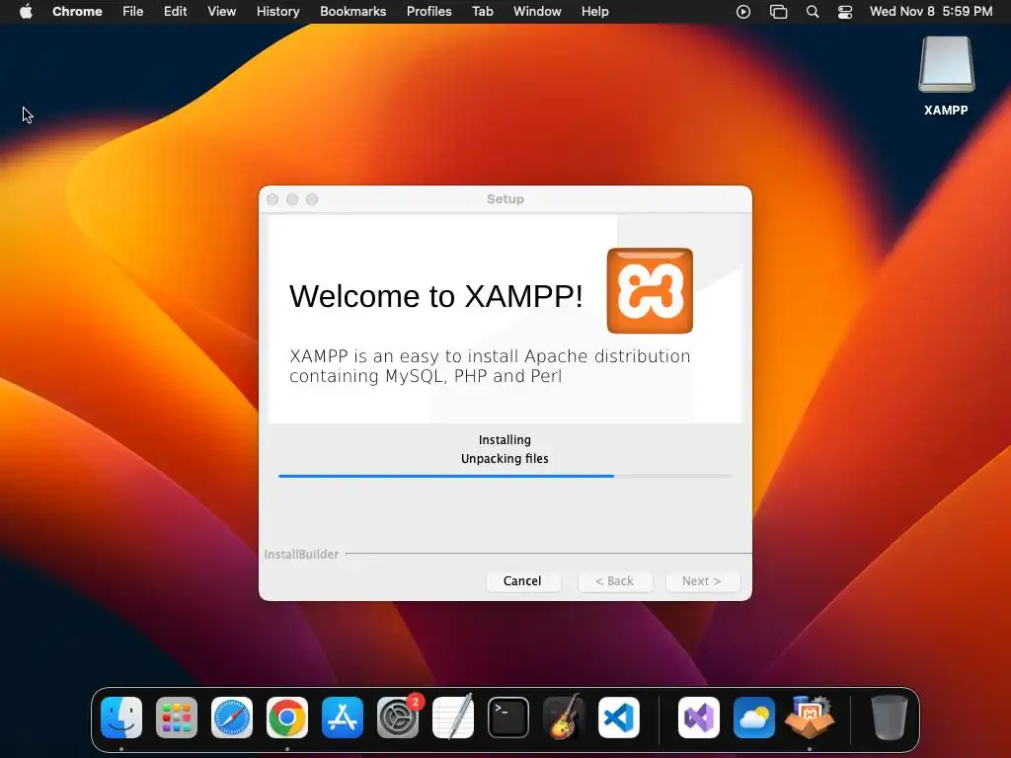Click the InstallBuilder label
1011x758 pixels.
[301, 555]
